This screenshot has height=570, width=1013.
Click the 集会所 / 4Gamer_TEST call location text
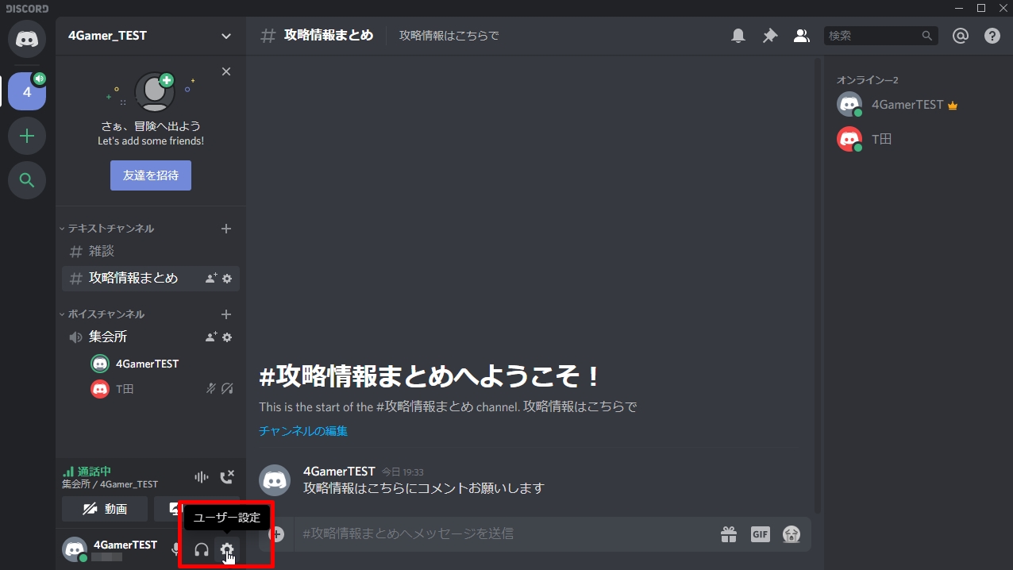tap(110, 484)
